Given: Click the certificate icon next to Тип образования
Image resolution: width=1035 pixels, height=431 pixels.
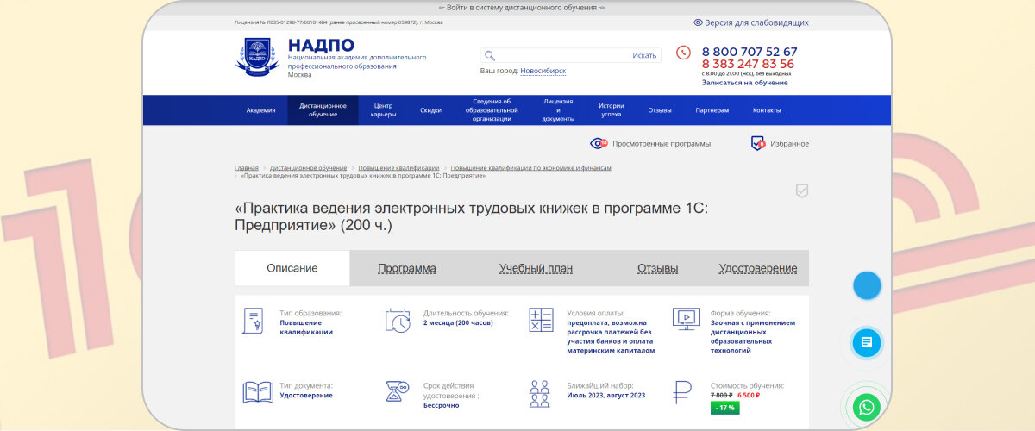Looking at the screenshot, I should pos(254,321).
